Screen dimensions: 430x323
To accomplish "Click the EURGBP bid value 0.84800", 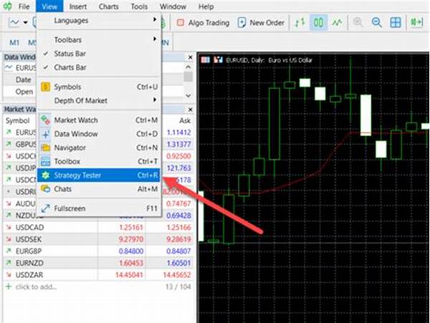I will pos(131,251).
